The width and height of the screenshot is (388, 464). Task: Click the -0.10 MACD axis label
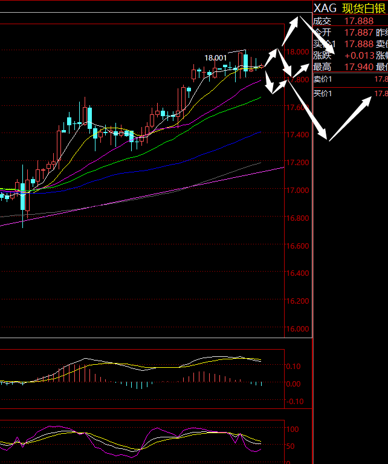[294, 402]
